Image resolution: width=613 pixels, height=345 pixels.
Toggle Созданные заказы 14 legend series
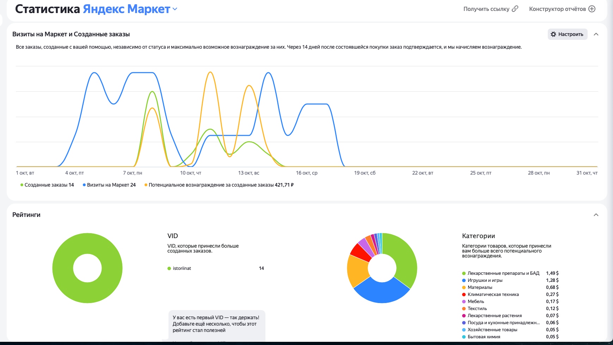[47, 185]
